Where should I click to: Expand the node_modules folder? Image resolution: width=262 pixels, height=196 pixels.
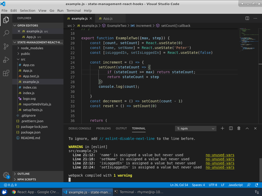click(x=32, y=48)
